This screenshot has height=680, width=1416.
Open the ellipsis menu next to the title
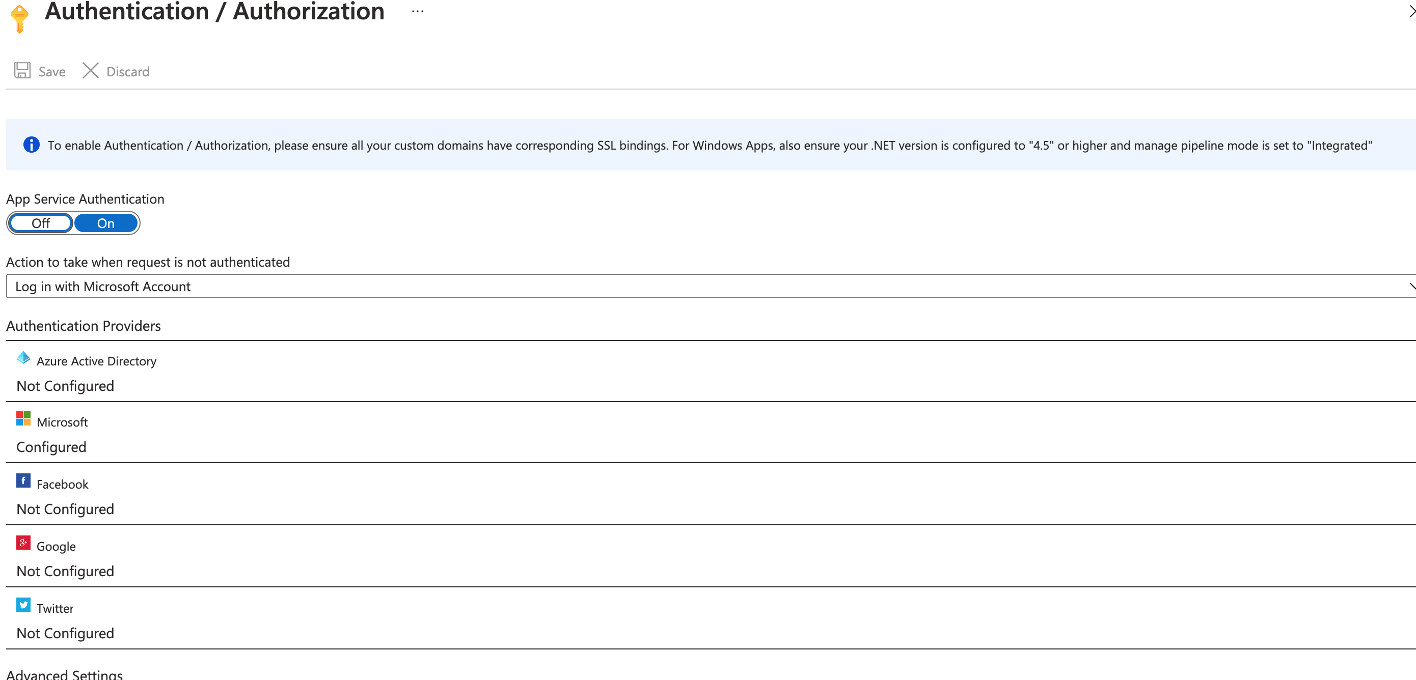417,11
